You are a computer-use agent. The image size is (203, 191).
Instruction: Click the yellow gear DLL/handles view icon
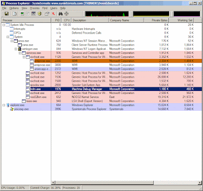coord(40,14)
